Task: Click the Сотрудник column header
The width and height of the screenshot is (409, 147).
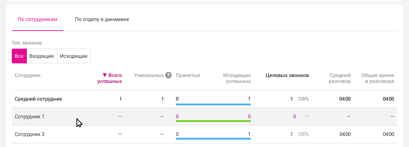Action: click(28, 76)
